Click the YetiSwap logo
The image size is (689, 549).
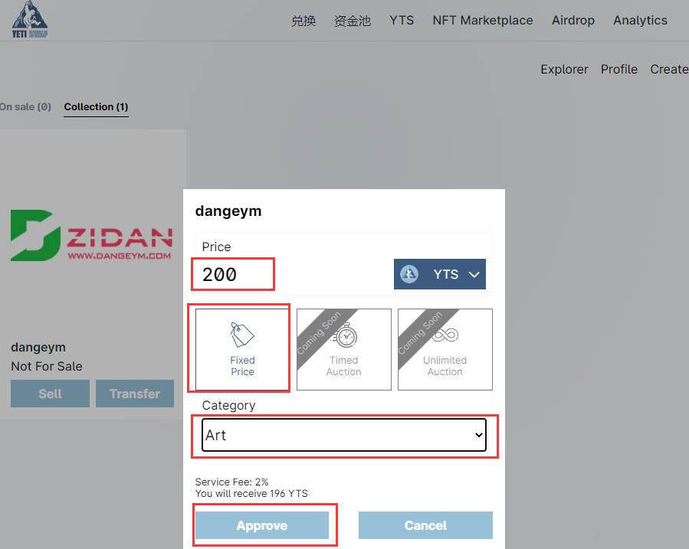click(x=29, y=20)
